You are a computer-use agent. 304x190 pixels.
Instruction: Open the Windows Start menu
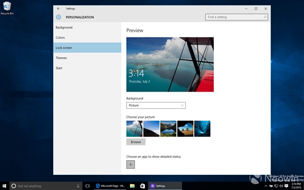(x=4, y=186)
